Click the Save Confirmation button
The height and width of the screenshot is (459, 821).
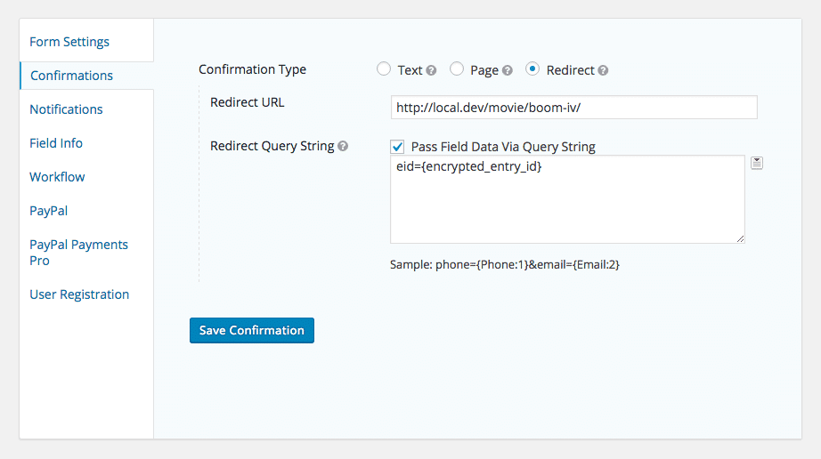(x=252, y=330)
